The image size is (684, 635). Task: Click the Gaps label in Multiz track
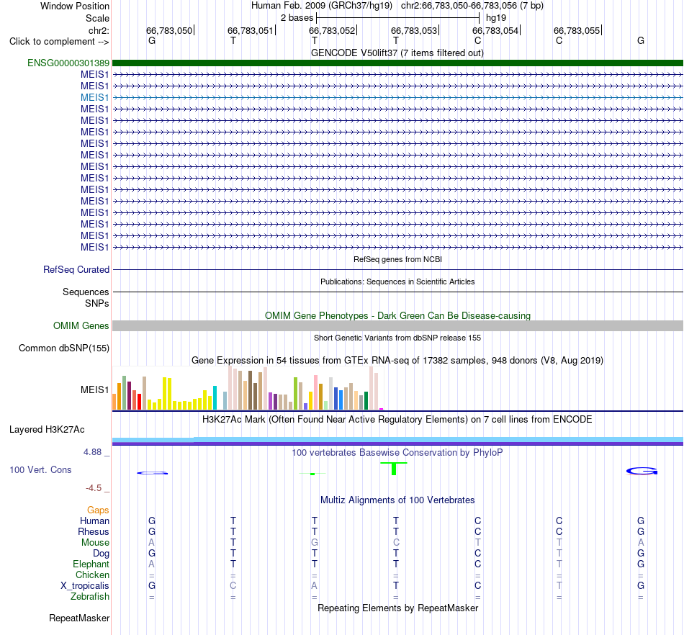(98, 510)
